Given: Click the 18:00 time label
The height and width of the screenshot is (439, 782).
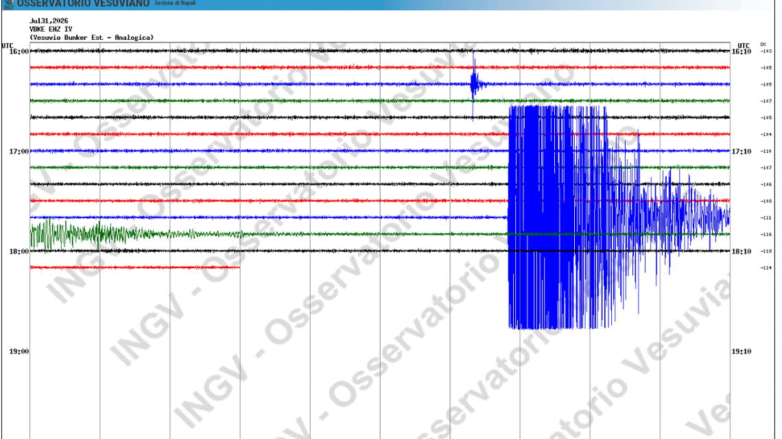Looking at the screenshot, I should 19,252.
